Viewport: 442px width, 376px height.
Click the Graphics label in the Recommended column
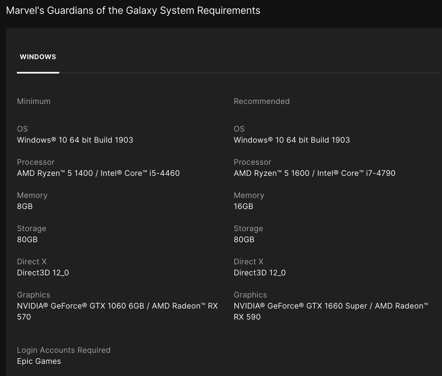pos(250,295)
